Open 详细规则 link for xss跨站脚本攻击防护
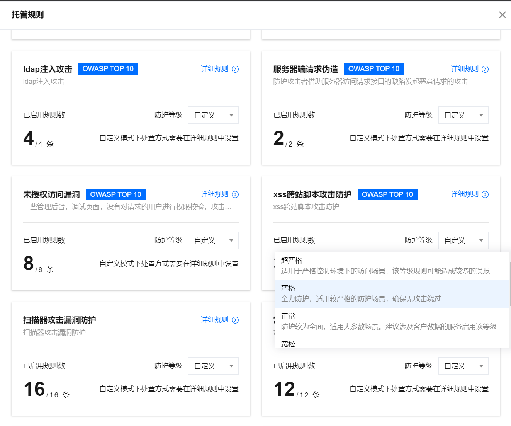 [x=465, y=194]
